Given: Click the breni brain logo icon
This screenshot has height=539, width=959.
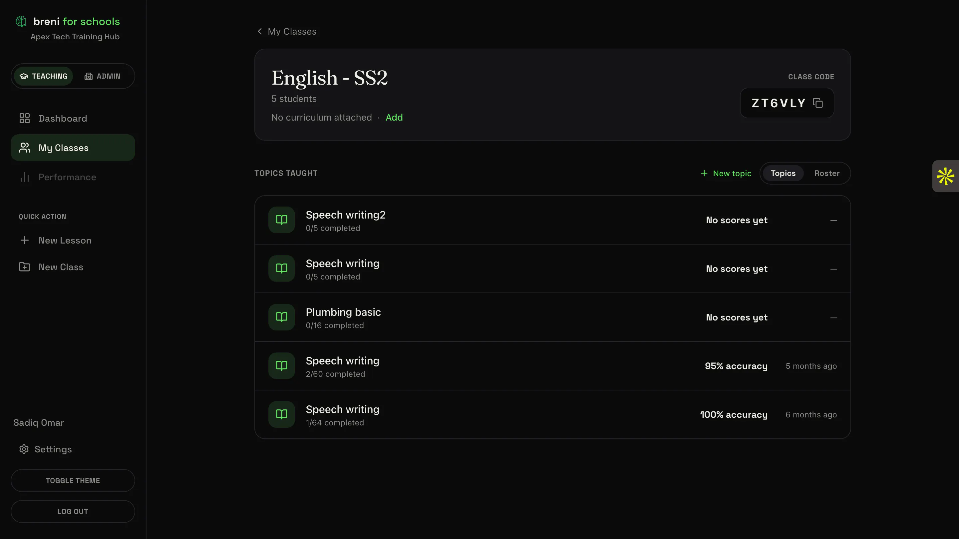Looking at the screenshot, I should pyautogui.click(x=21, y=21).
